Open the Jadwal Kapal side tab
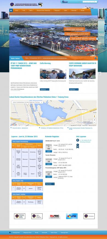This screenshot has height=239, width=107. click(x=106, y=40)
